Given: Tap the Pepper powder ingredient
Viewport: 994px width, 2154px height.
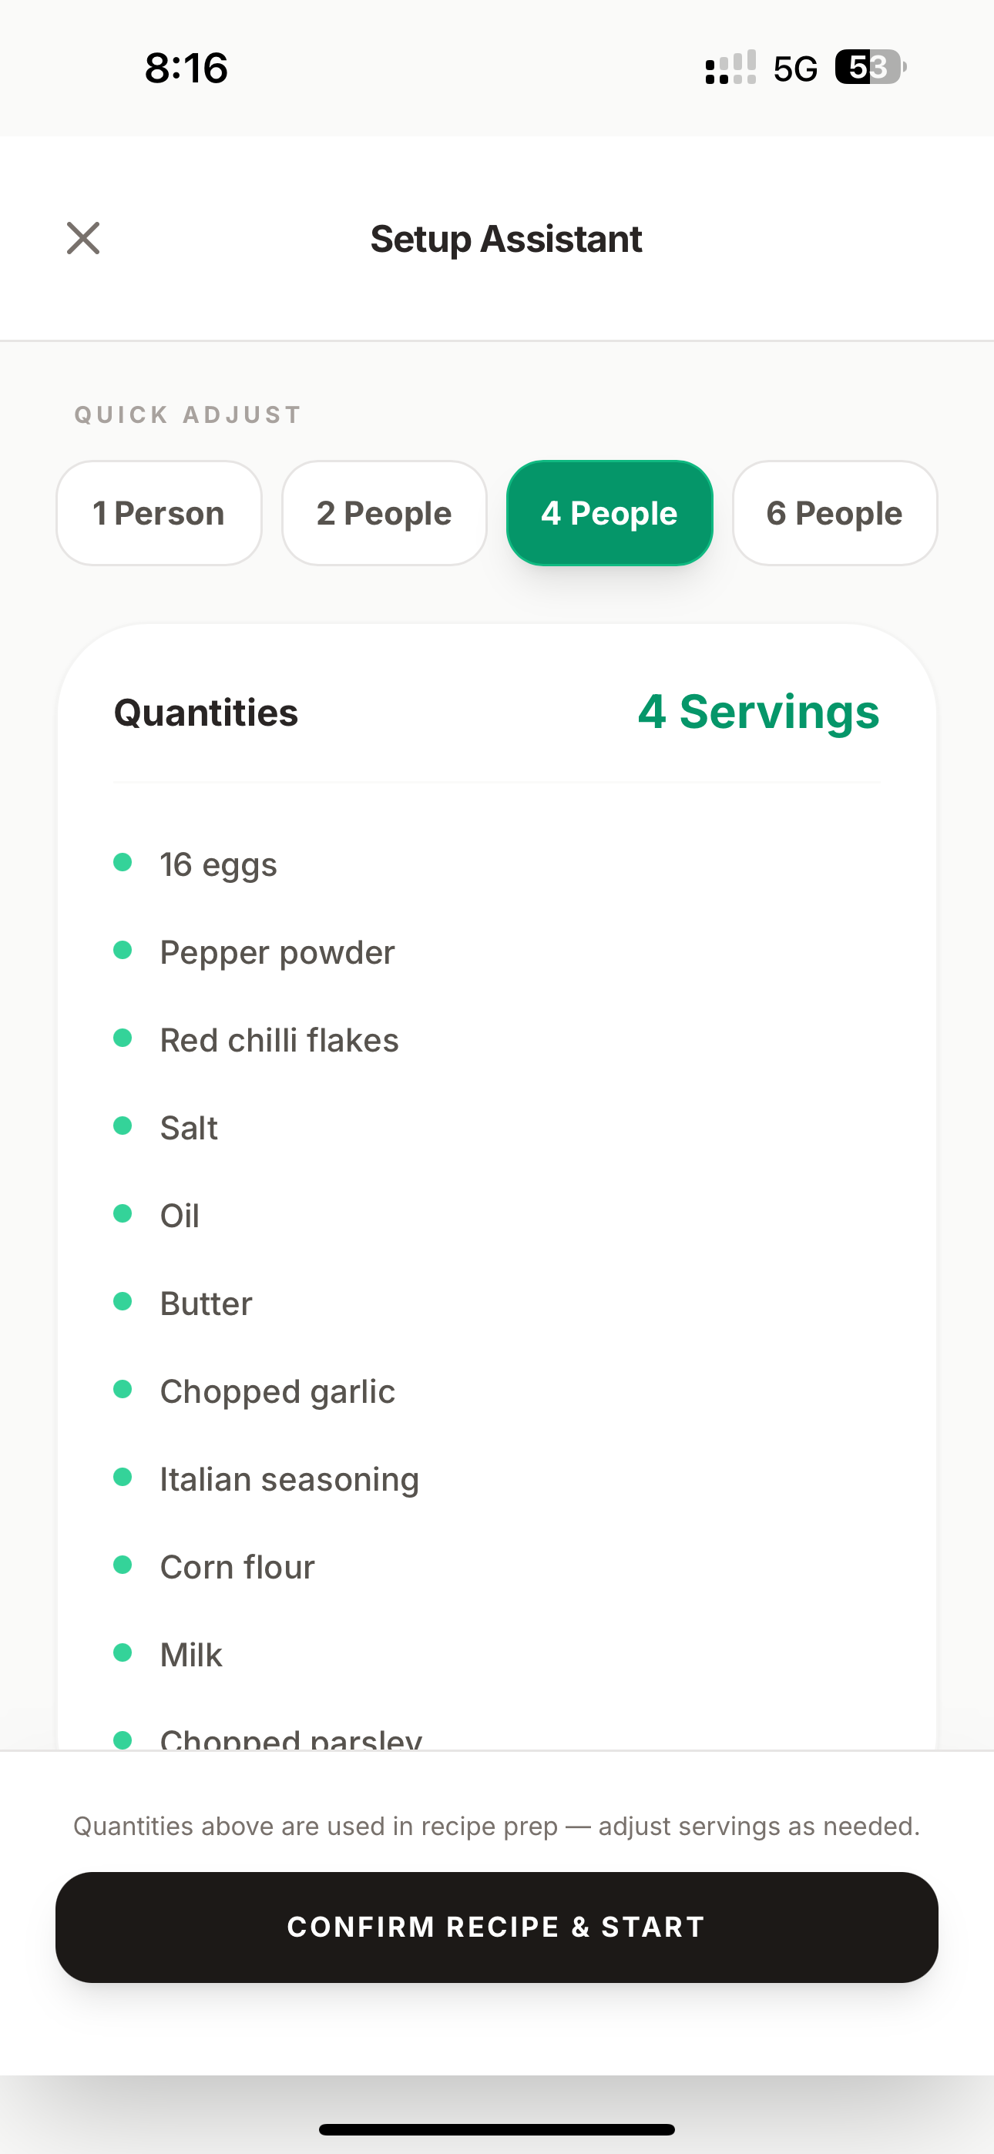Looking at the screenshot, I should pyautogui.click(x=277, y=952).
